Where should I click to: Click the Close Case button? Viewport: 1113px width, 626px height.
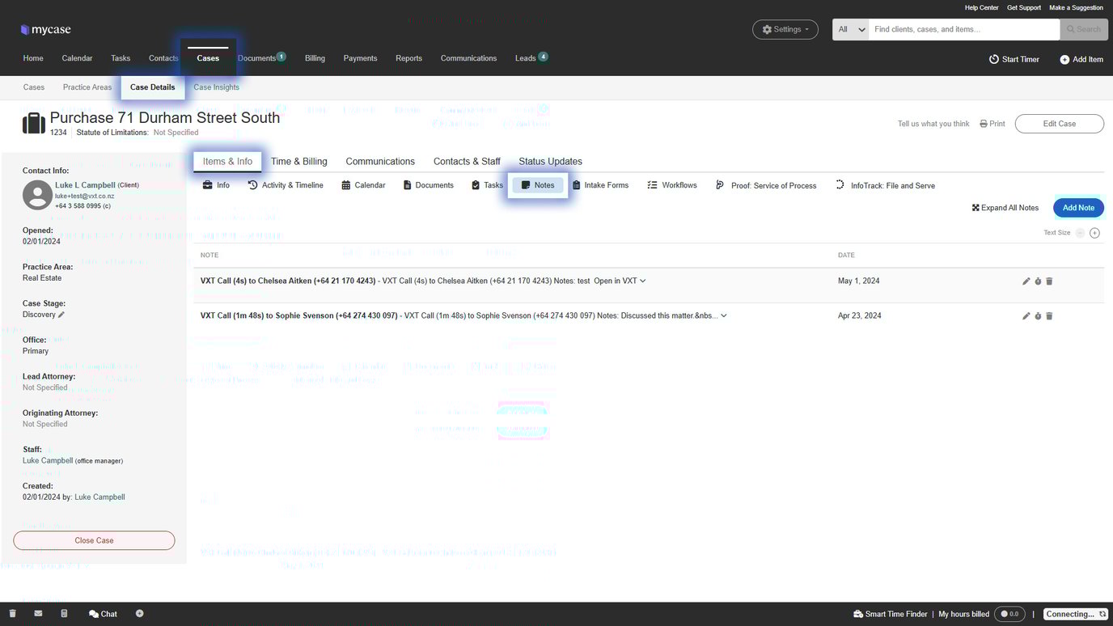point(94,540)
